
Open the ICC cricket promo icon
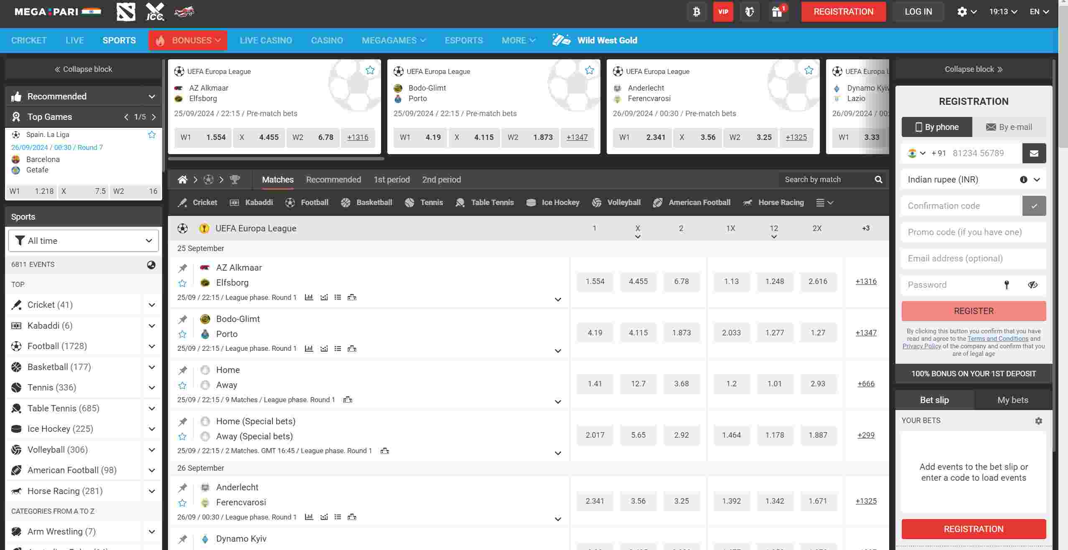(155, 12)
